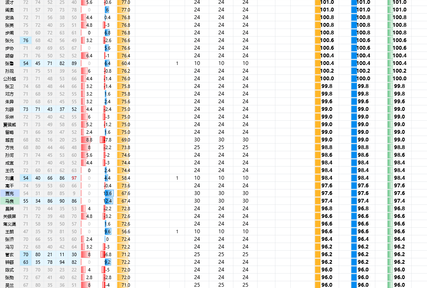Click the name cell 邓方

coord(9,94)
